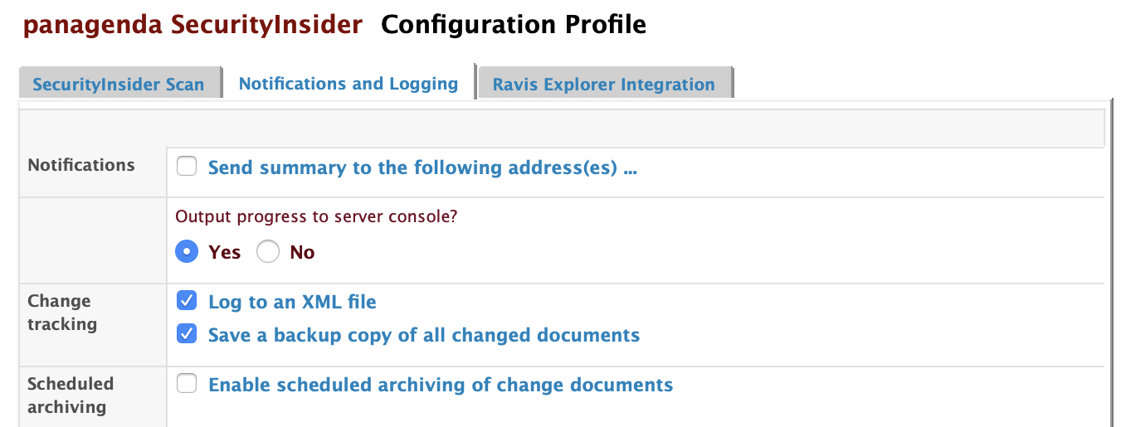The image size is (1126, 427).
Task: Click the Scheduled archiving row label
Action: click(70, 395)
